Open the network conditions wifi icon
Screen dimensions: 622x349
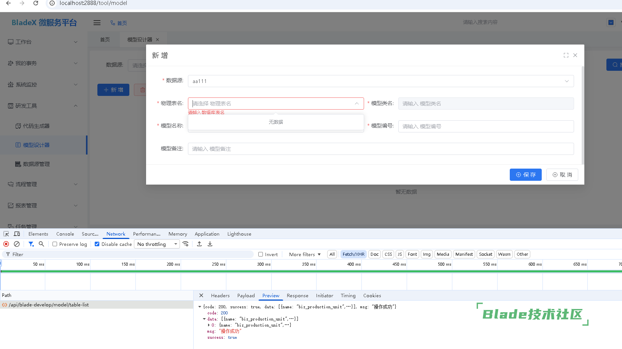[x=186, y=244]
